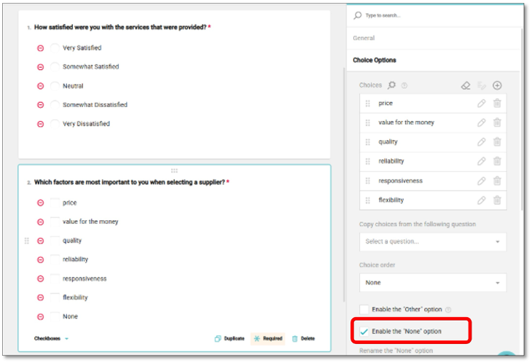Remove the 'None' answer using red minus icon
Screen dimensions: 532x363
(41, 317)
